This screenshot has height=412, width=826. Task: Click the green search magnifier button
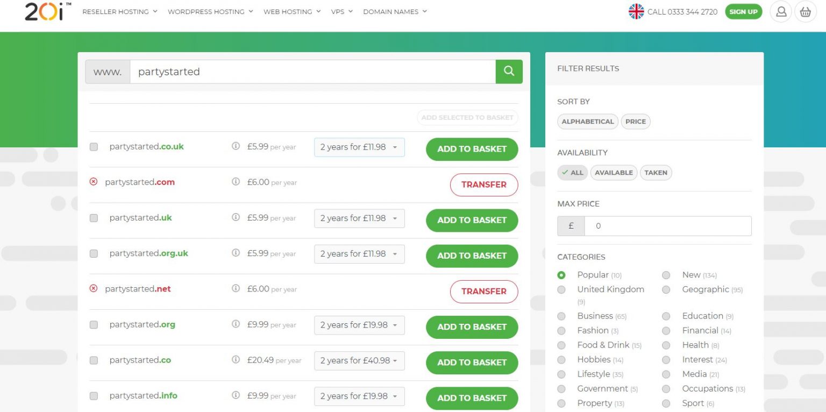(509, 72)
